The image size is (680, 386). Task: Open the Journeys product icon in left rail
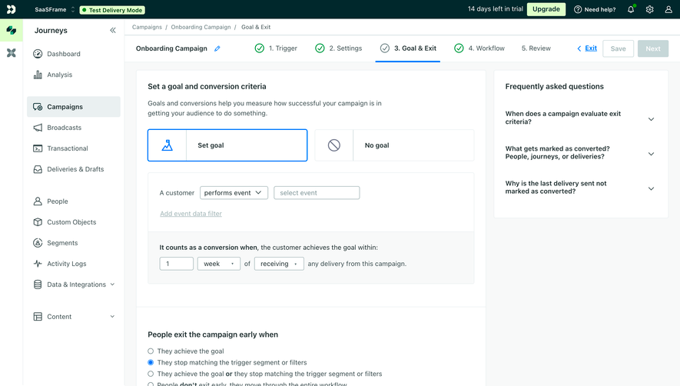pyautogui.click(x=12, y=31)
